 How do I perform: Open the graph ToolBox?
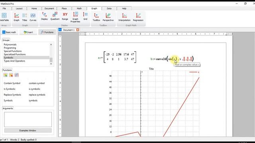pyautogui.click(x=96, y=17)
